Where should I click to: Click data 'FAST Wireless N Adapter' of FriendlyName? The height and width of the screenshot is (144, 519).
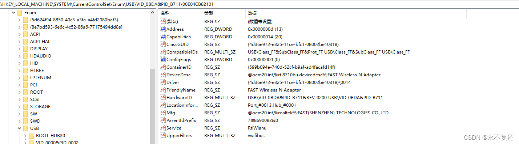point(274,90)
